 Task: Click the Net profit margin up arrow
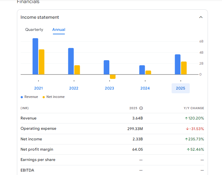[188, 149]
